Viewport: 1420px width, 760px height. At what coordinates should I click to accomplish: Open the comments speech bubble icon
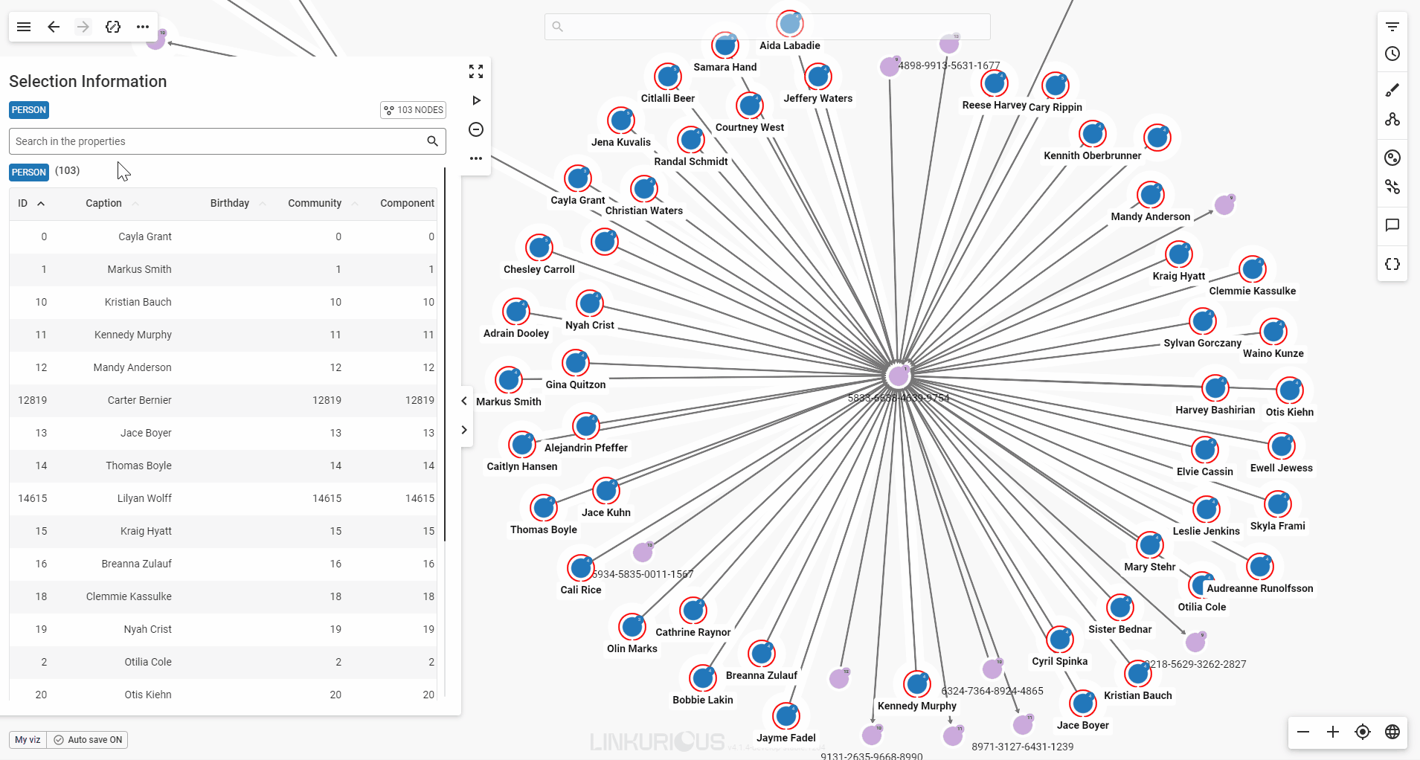[x=1392, y=225]
